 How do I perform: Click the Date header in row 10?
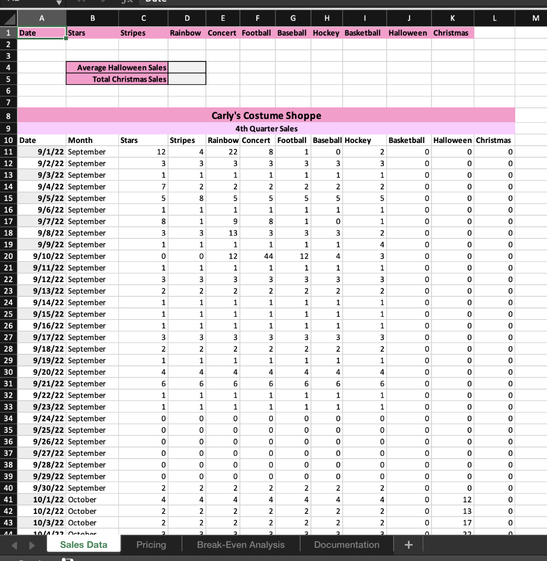click(42, 140)
